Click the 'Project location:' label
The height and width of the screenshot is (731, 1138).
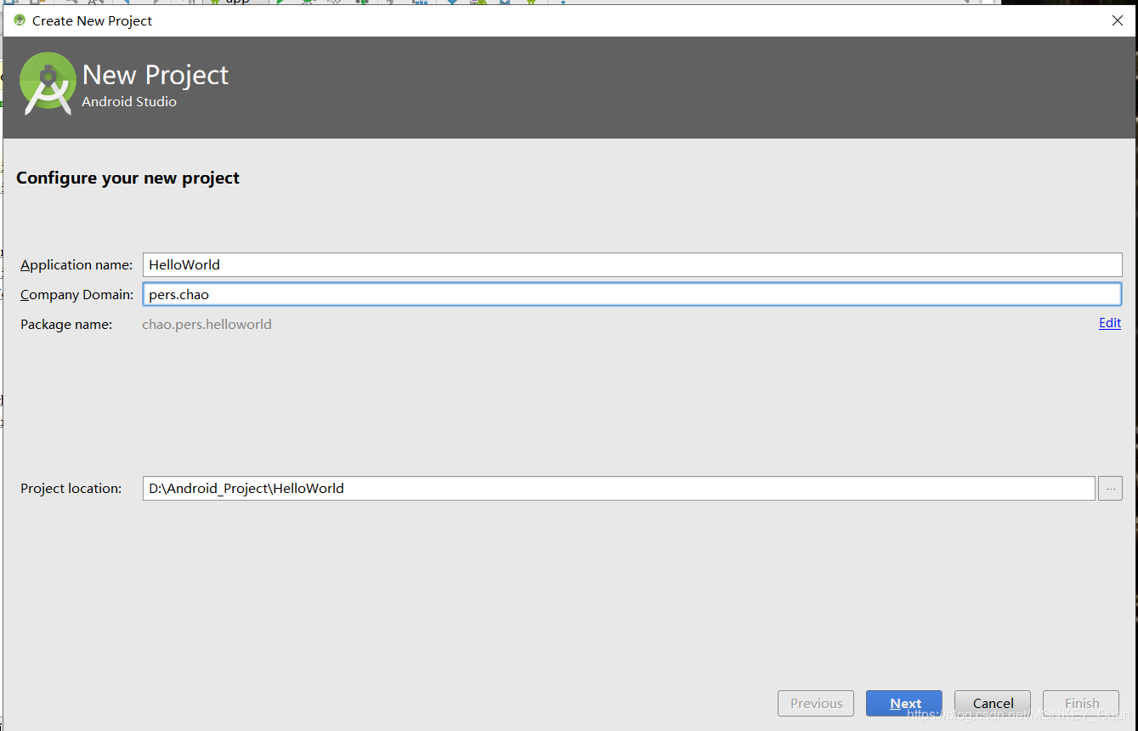point(71,489)
